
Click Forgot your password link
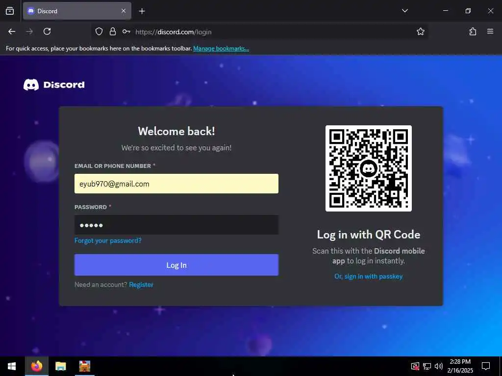pyautogui.click(x=108, y=240)
